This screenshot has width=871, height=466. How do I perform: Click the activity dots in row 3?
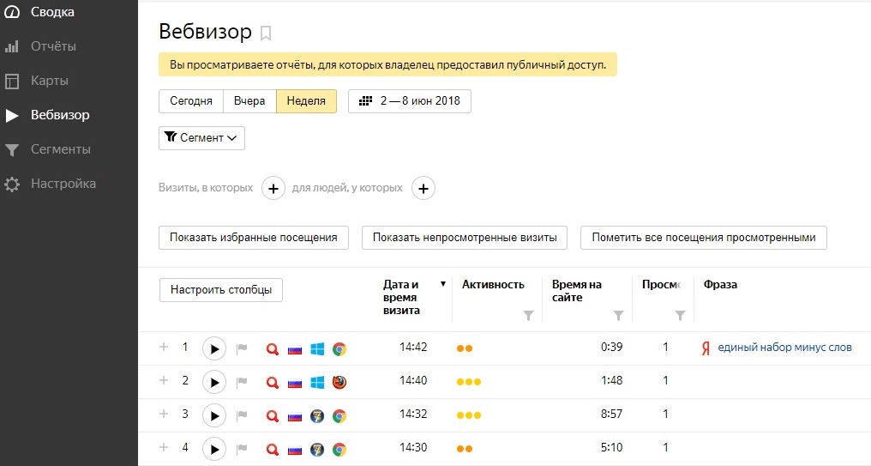pyautogui.click(x=469, y=415)
